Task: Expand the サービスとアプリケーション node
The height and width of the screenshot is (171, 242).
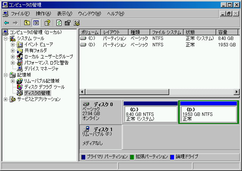Action: (5, 99)
